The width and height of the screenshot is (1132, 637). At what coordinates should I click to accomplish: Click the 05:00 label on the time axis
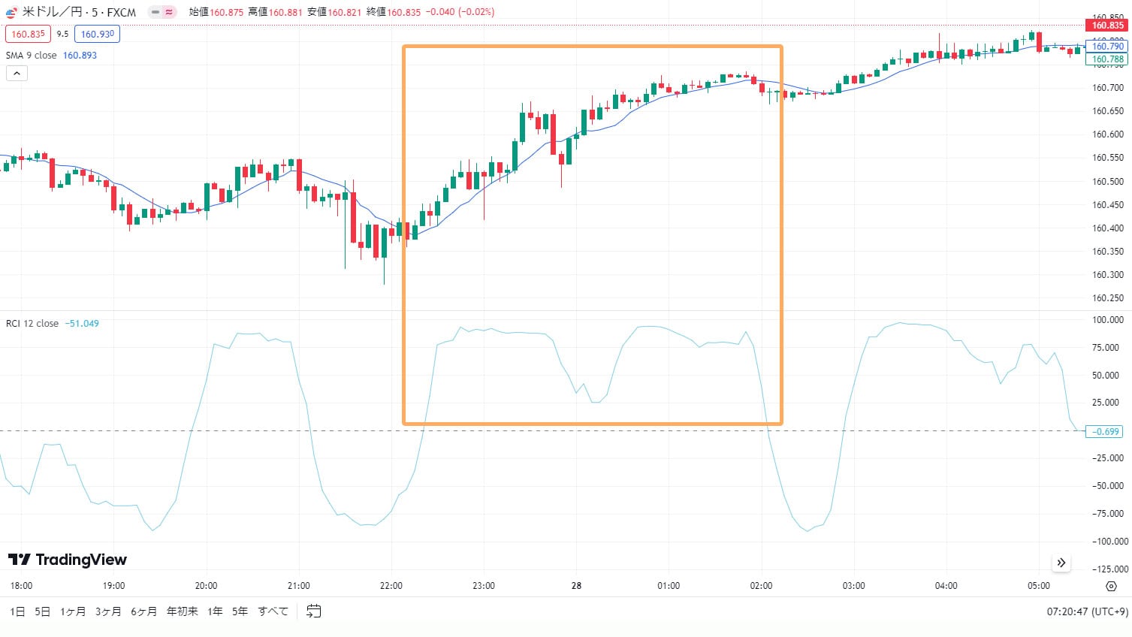pos(1039,586)
